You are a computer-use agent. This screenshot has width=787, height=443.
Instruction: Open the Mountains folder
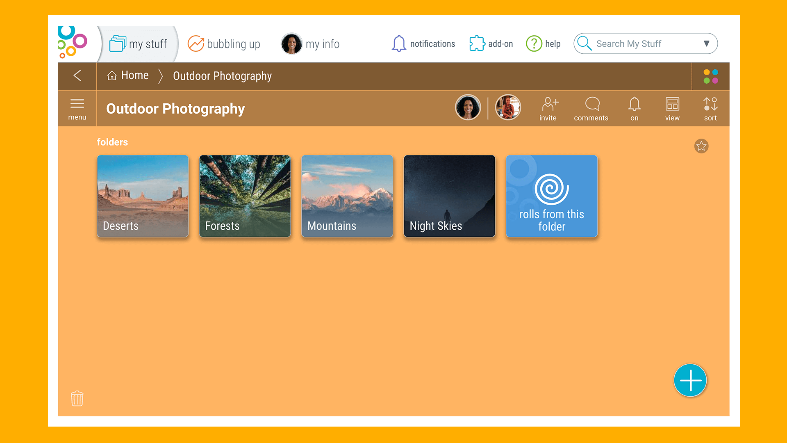tap(347, 196)
